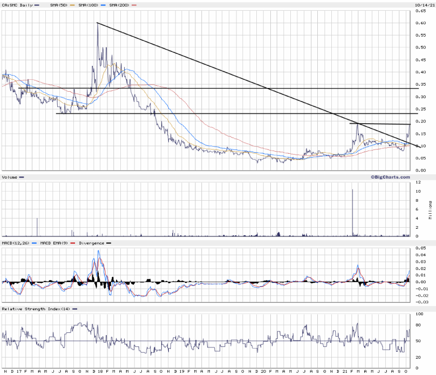Screen dimensions: 436x375
Task: Click the Relative Strength Index(14) label
Action: click(x=36, y=309)
